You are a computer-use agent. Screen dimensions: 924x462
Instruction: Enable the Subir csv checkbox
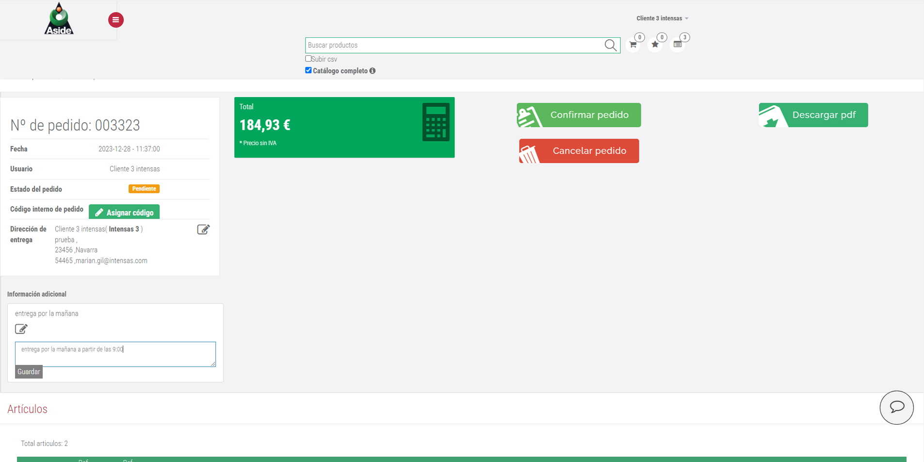pyautogui.click(x=308, y=59)
